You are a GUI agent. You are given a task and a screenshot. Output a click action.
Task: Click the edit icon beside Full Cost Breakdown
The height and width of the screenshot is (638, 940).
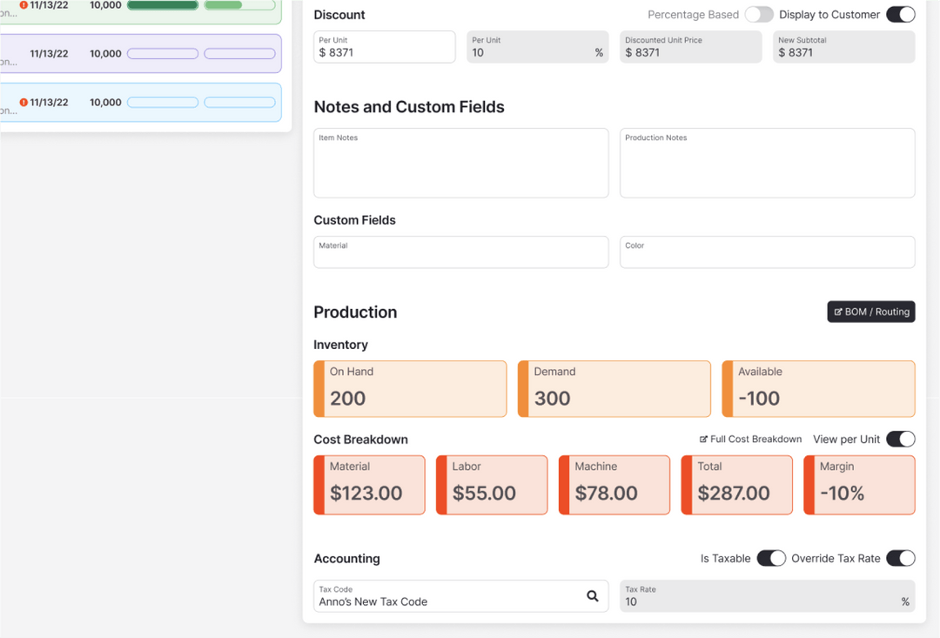point(705,439)
